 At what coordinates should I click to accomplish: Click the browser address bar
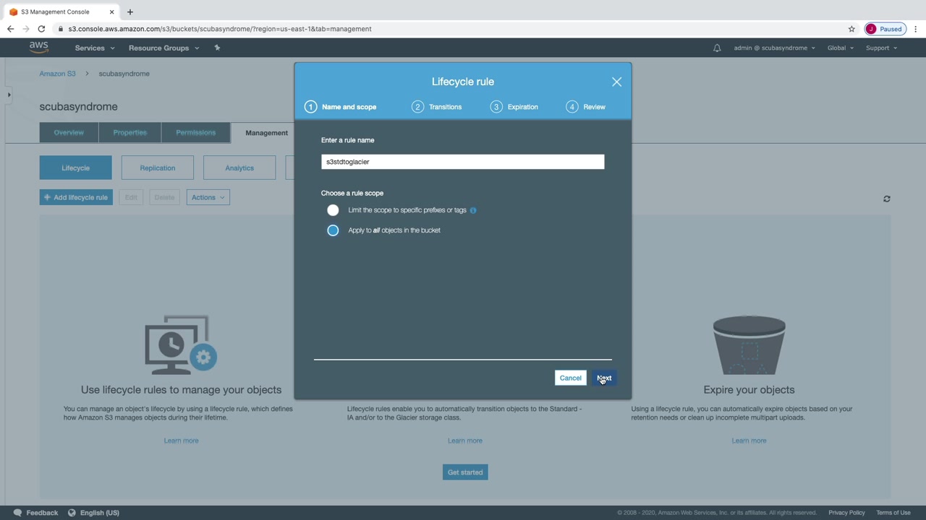[x=449, y=29]
